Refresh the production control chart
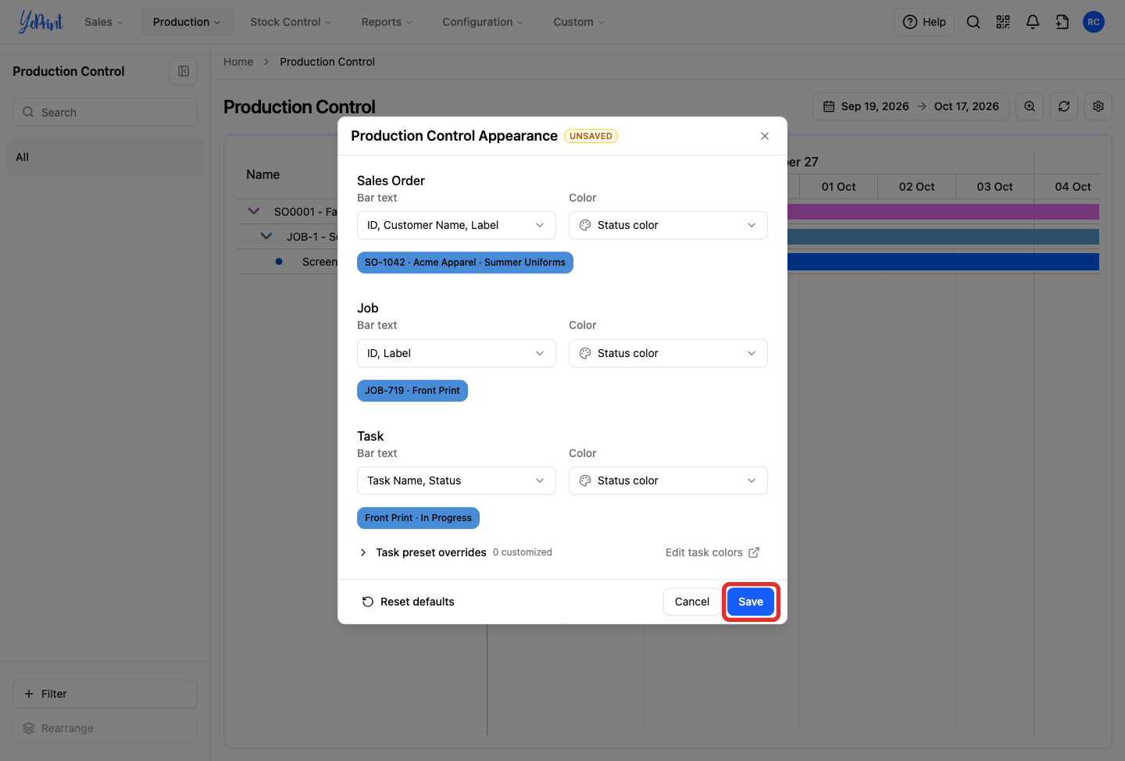 click(1064, 106)
